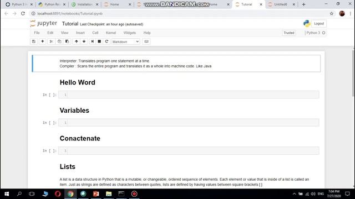Click the code cell under Hello Word

click(x=189, y=95)
